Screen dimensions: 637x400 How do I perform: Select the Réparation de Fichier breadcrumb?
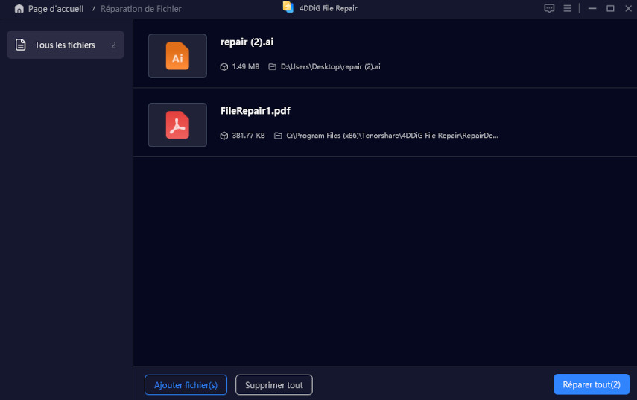point(141,8)
